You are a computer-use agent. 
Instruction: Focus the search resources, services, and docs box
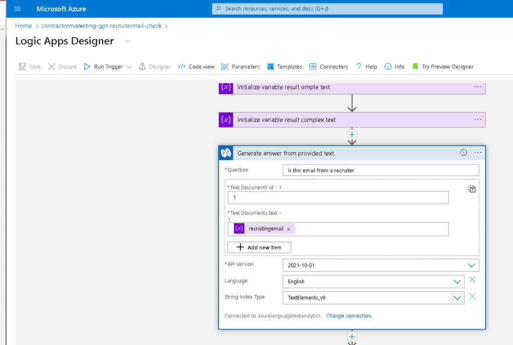[x=327, y=9]
